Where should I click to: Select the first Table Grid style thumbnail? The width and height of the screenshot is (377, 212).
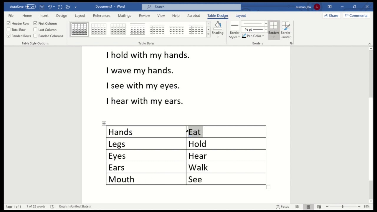(x=79, y=29)
